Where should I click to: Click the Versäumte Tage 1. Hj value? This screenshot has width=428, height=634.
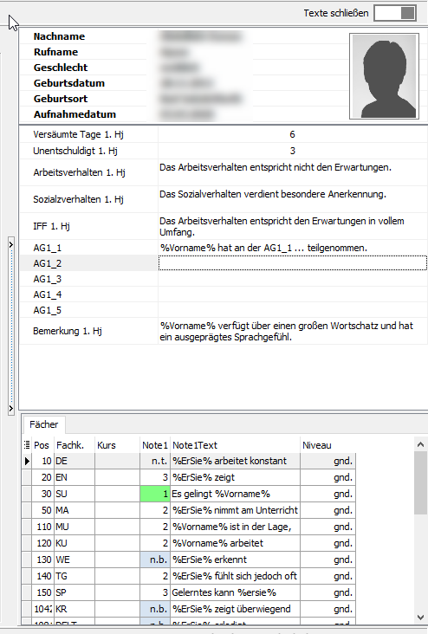pos(293,134)
